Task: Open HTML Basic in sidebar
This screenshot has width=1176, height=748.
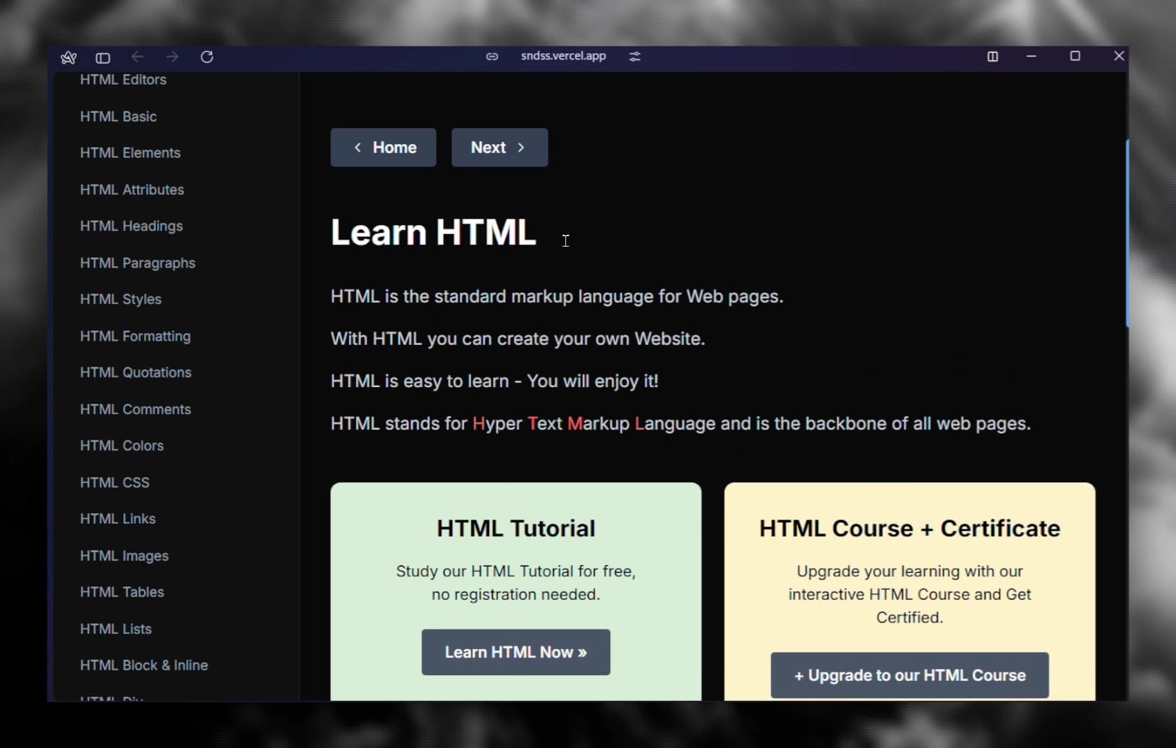Action: click(x=118, y=116)
